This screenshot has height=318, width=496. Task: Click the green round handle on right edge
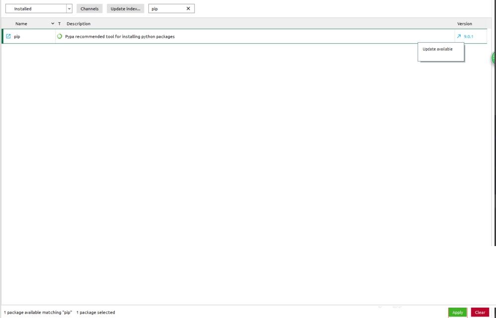[x=494, y=58]
